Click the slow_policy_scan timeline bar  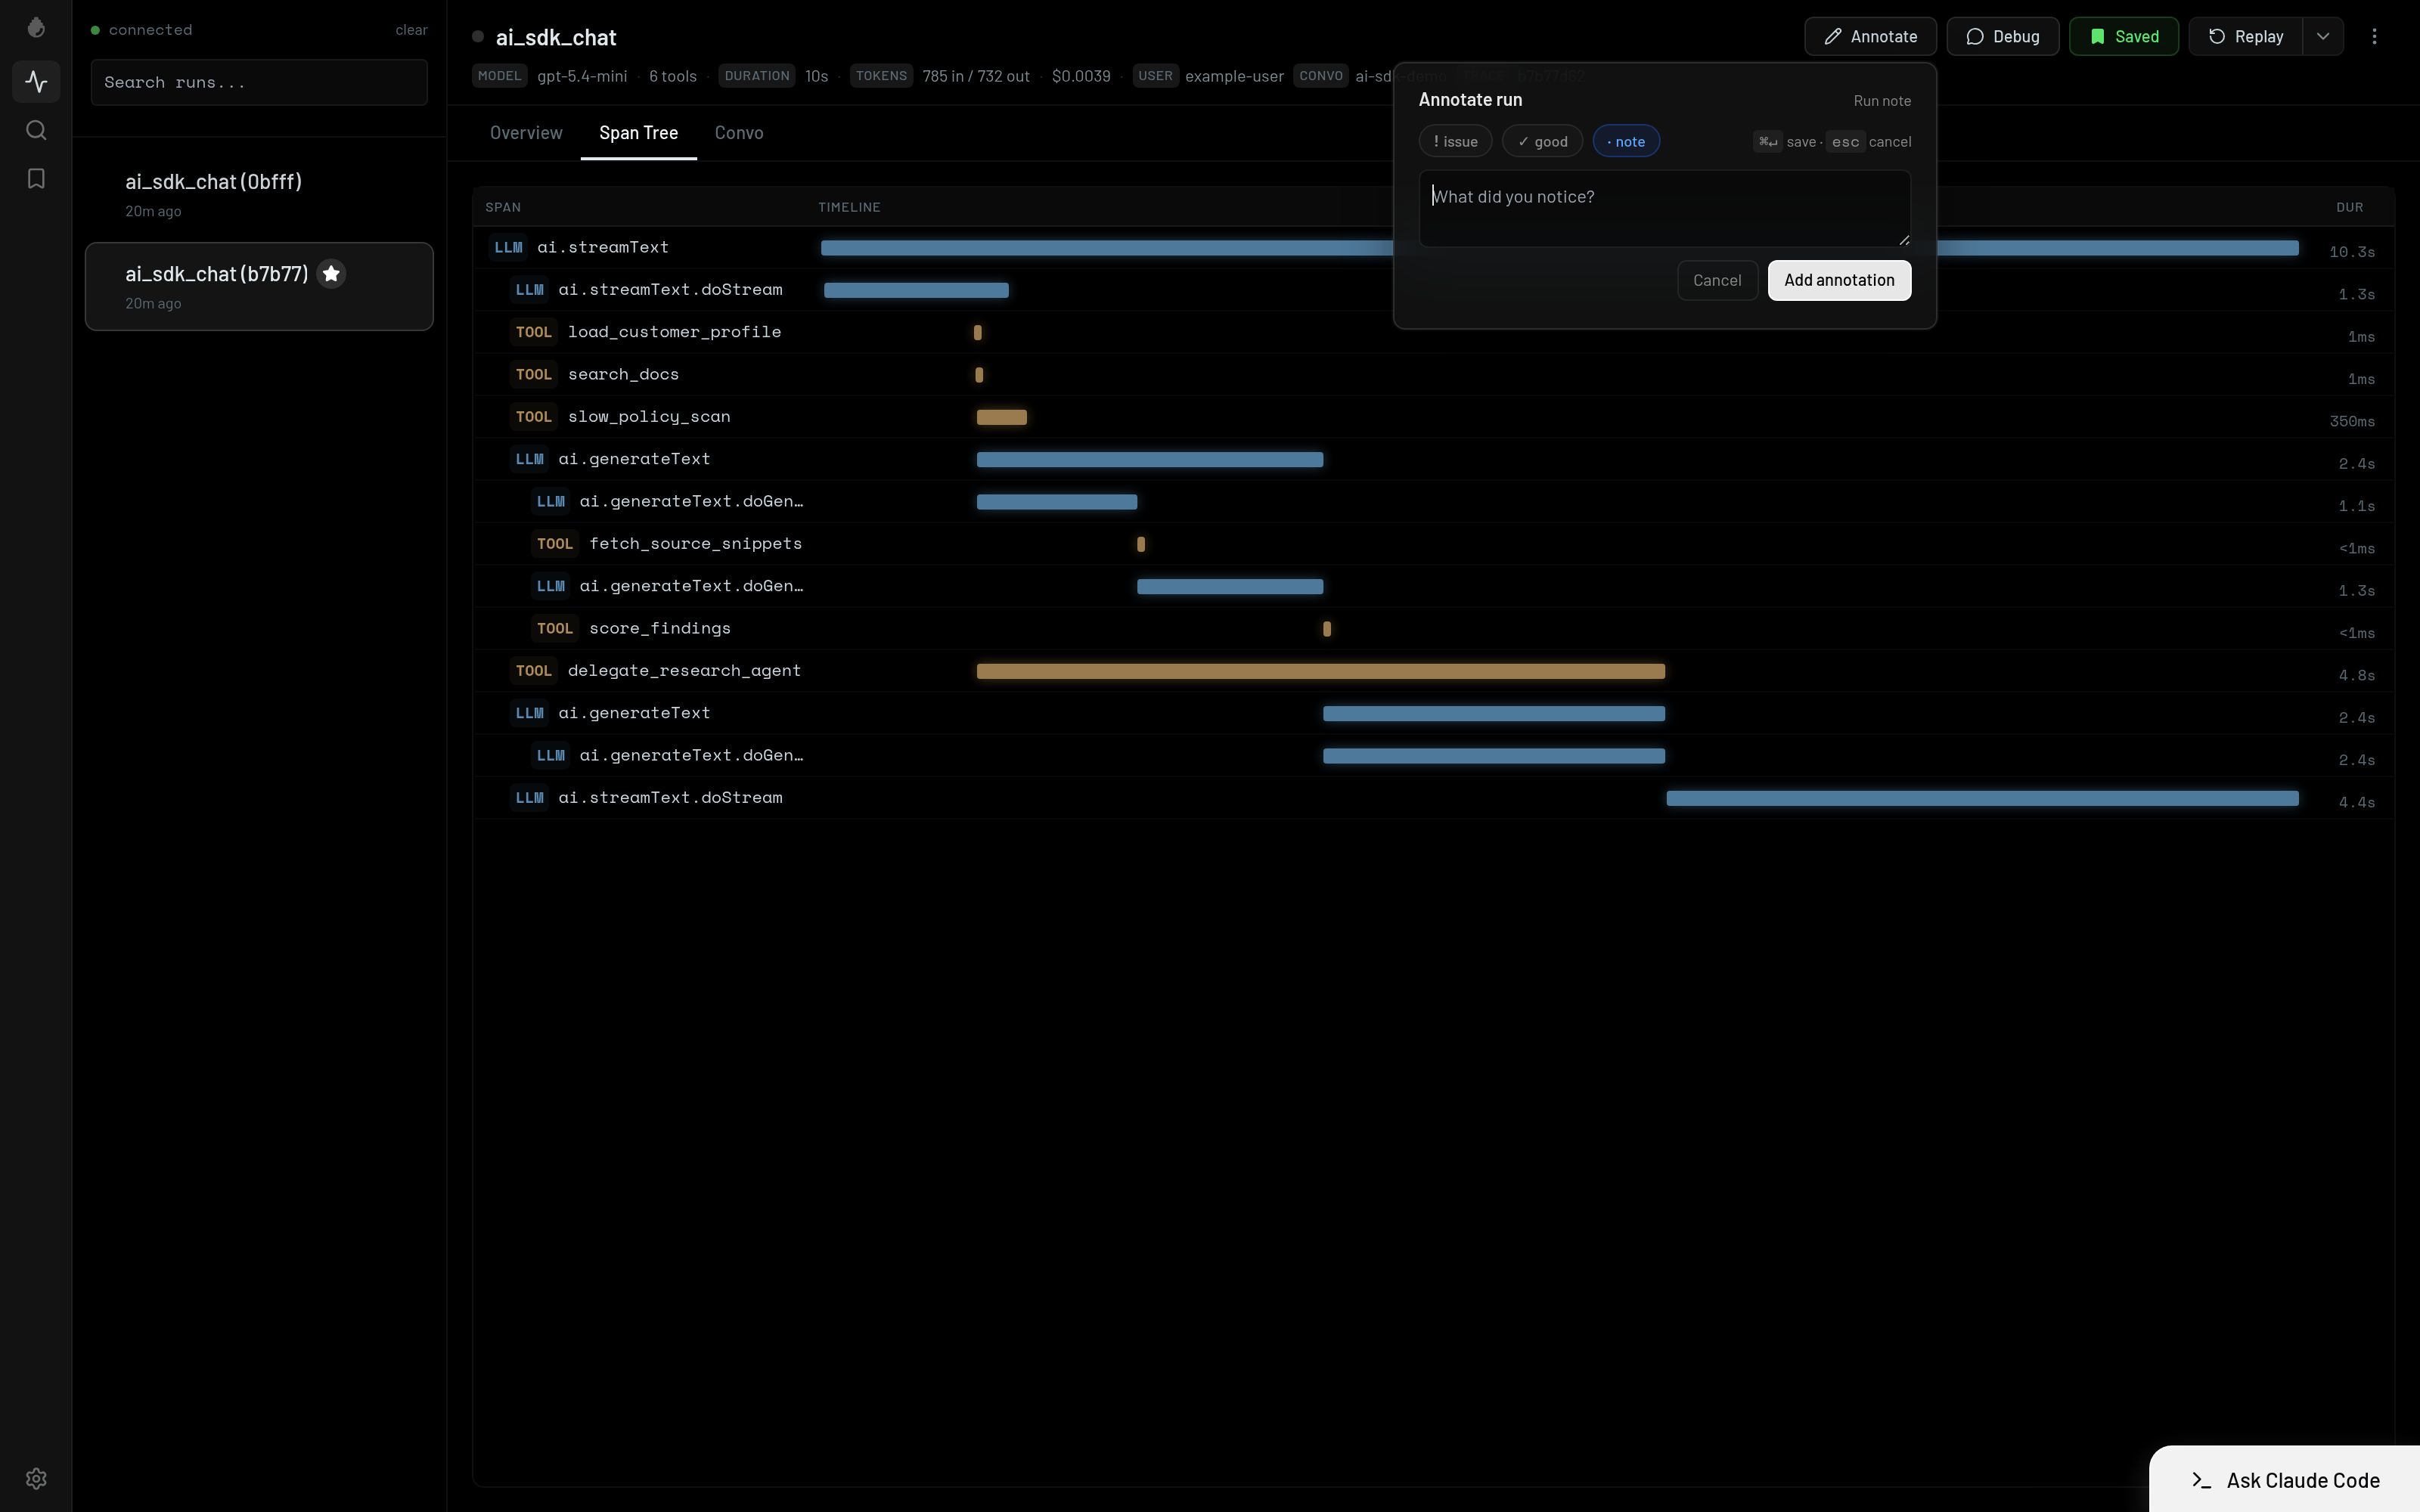[1001, 417]
